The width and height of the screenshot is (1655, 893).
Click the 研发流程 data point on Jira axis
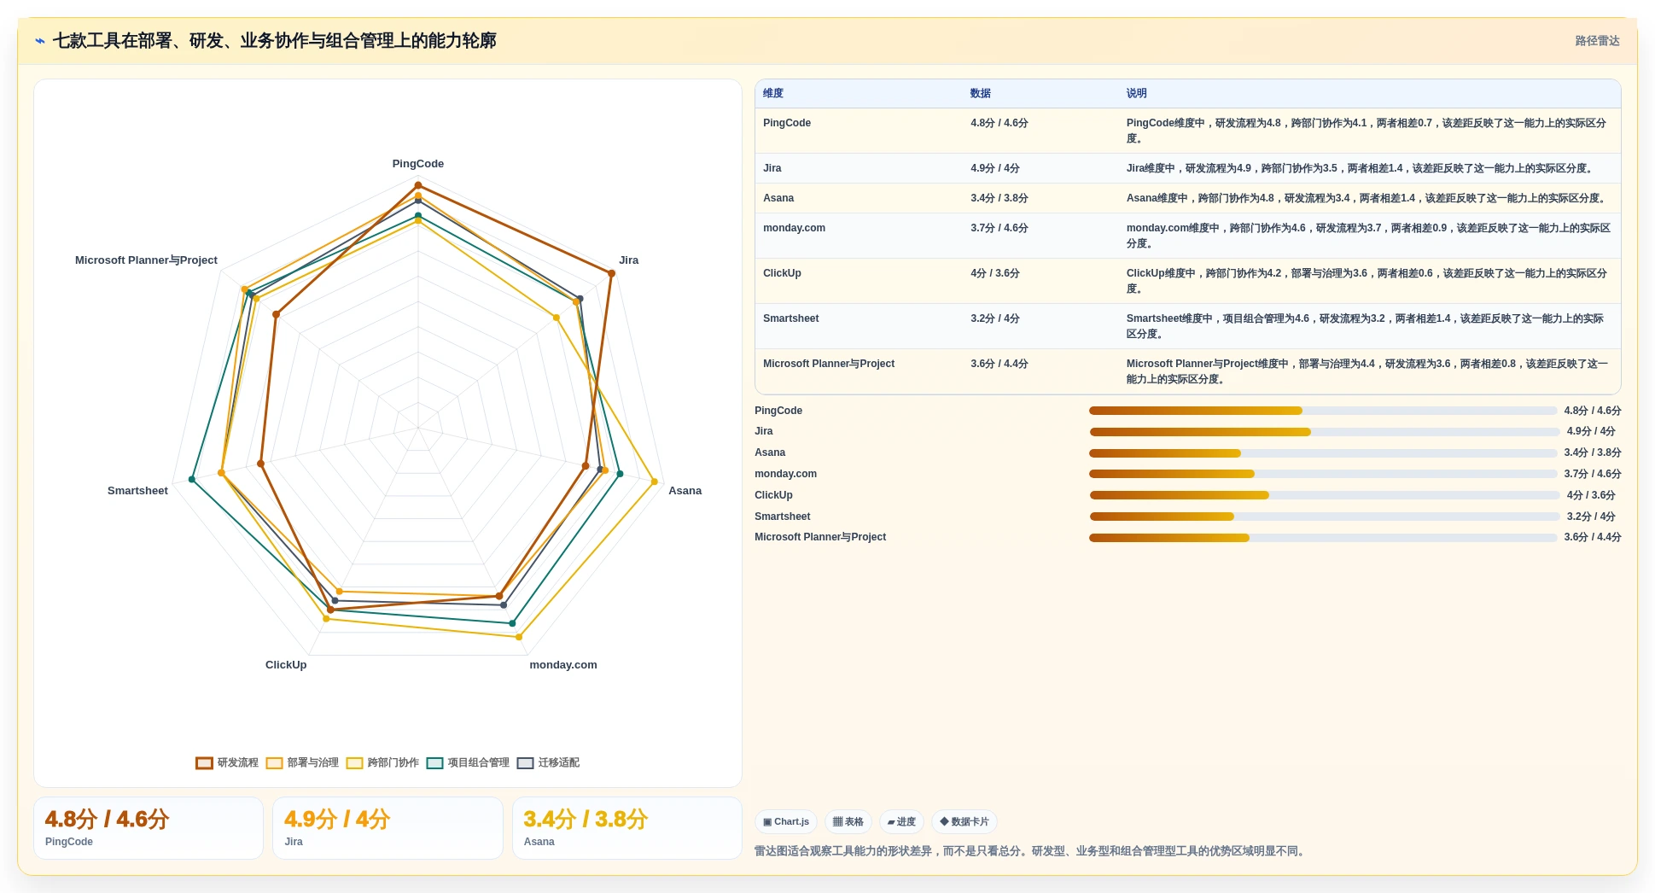click(611, 273)
